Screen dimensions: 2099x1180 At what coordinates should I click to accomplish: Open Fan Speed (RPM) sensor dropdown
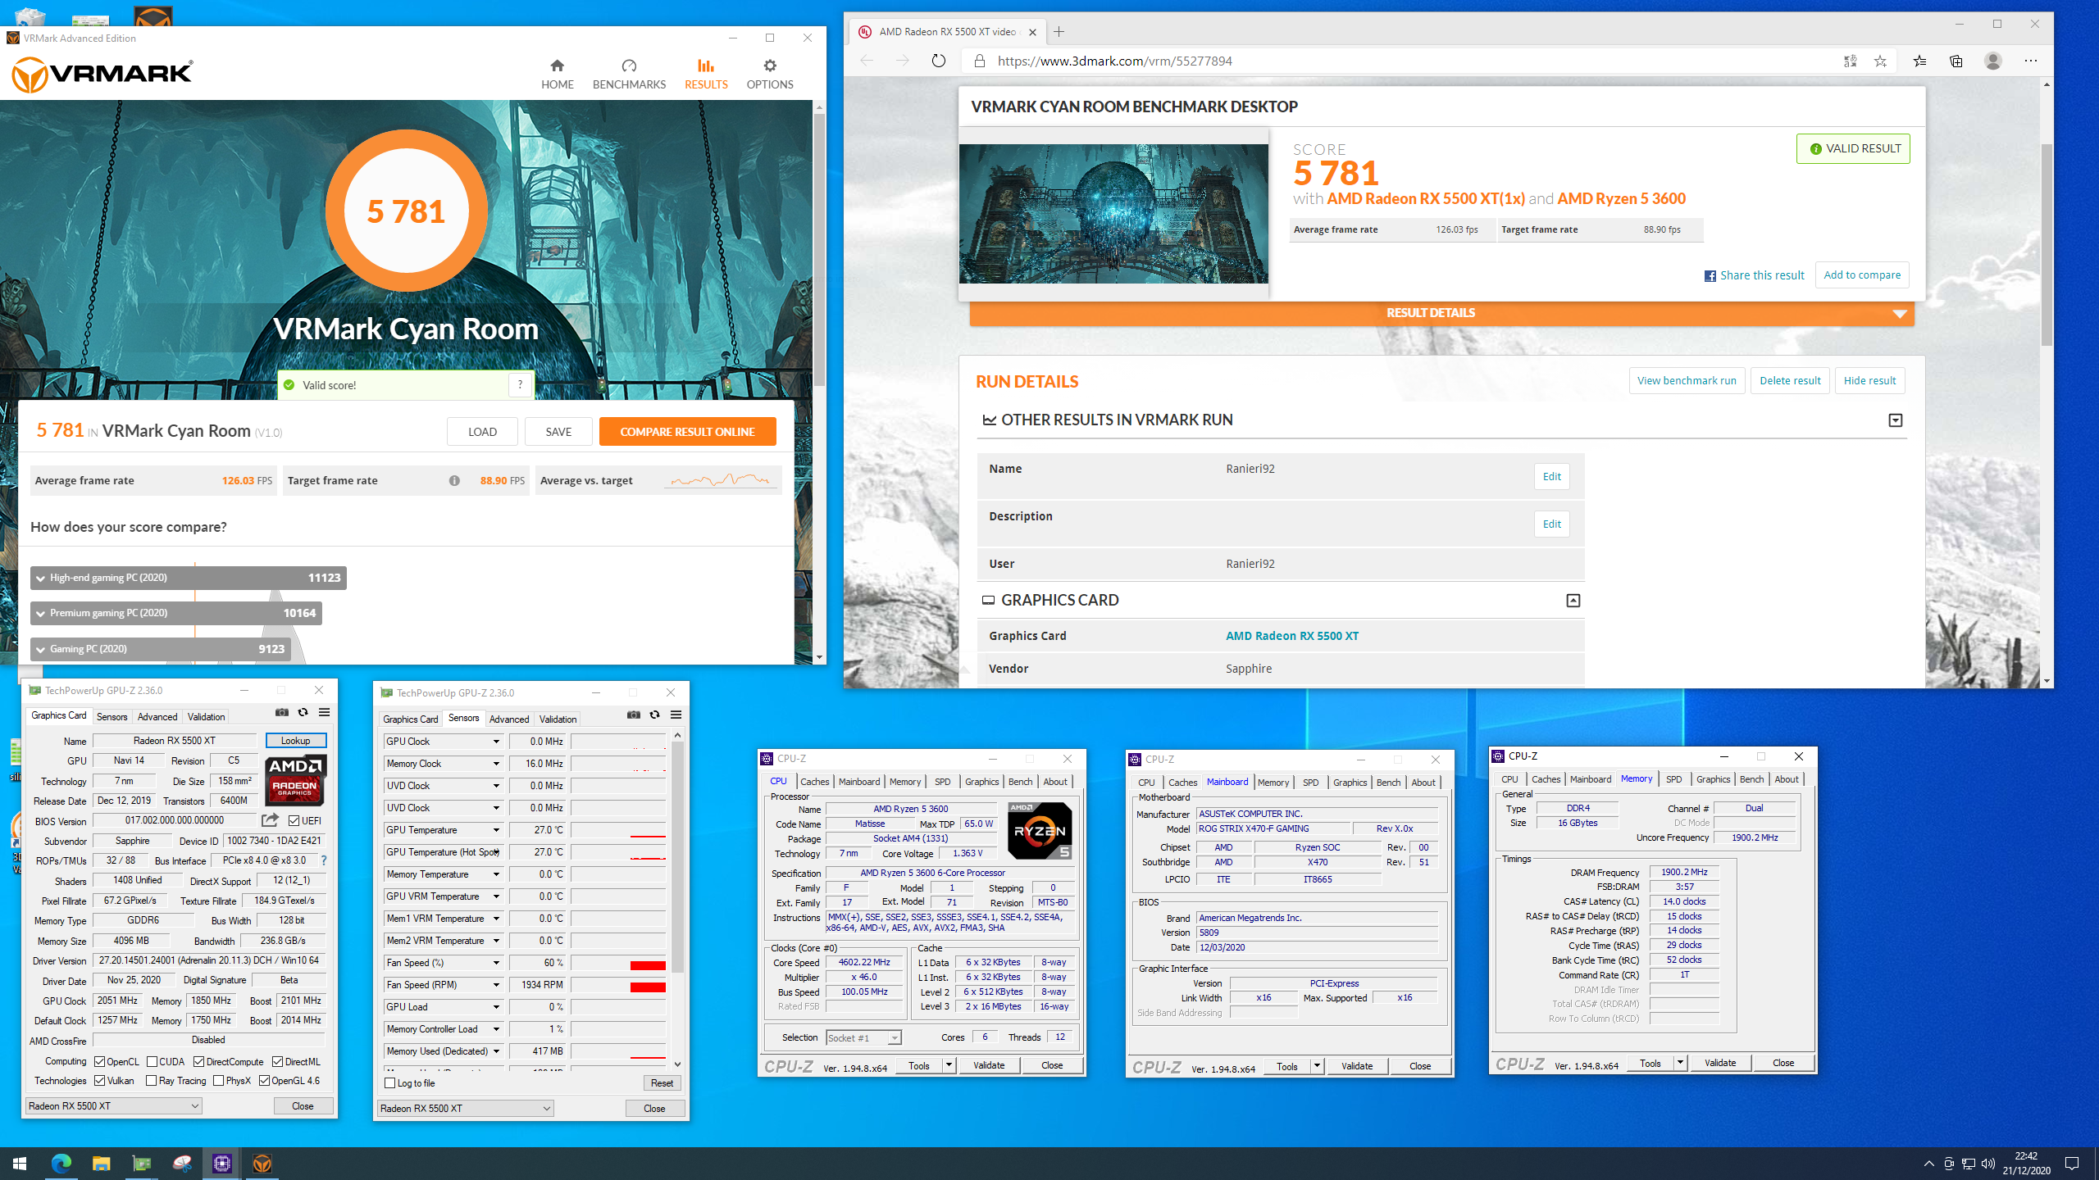[496, 985]
